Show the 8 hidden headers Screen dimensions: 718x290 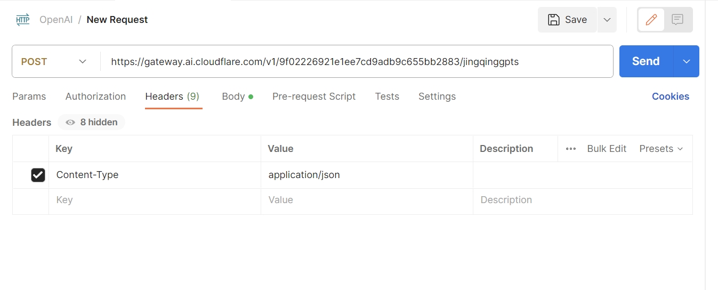click(x=92, y=122)
